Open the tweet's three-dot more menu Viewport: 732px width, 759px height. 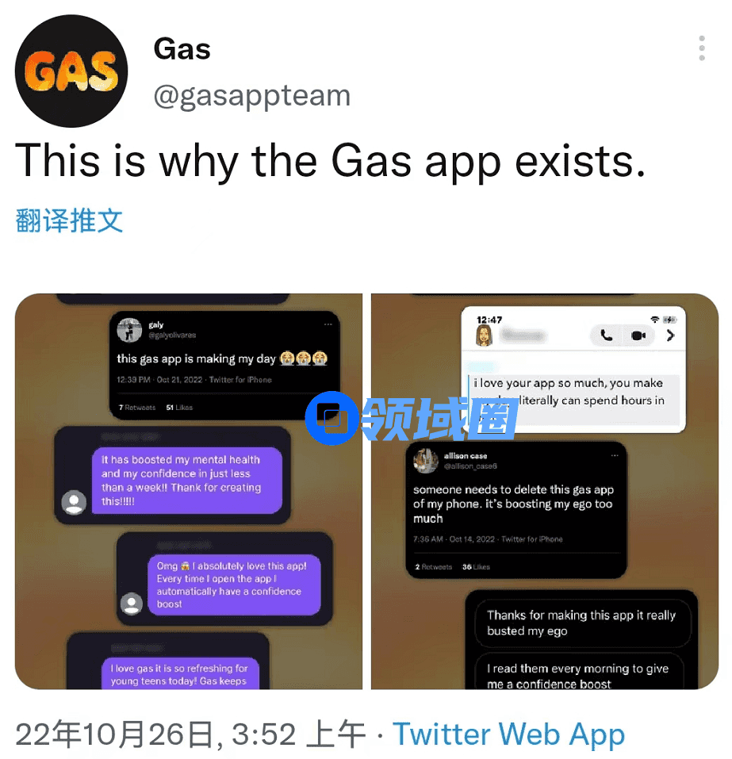(x=702, y=48)
